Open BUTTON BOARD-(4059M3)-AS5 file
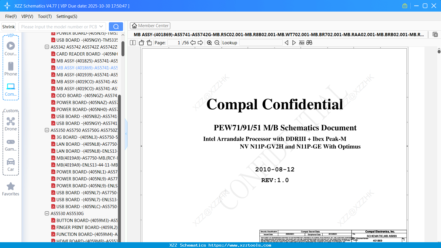This screenshot has height=248, width=441. coord(84,220)
